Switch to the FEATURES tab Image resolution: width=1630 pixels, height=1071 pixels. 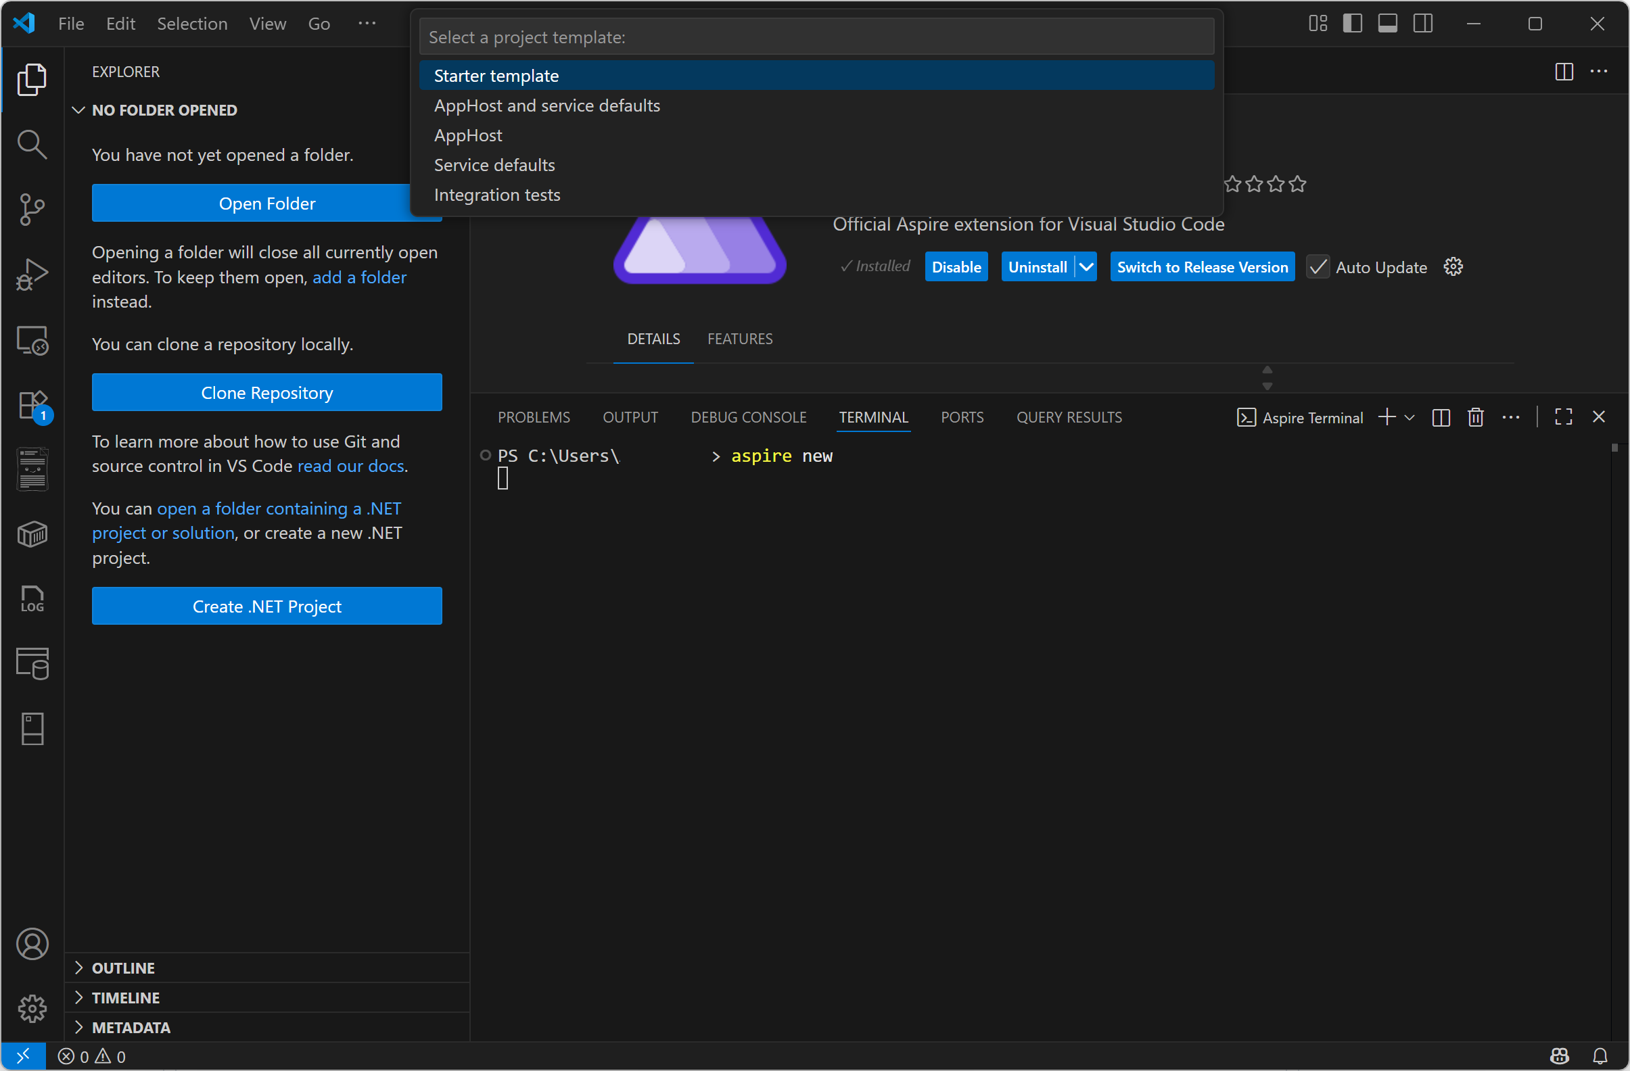tap(740, 339)
